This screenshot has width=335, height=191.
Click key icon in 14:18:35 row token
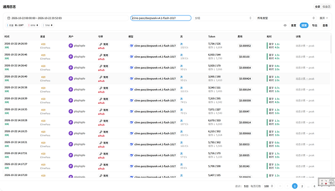(101, 110)
